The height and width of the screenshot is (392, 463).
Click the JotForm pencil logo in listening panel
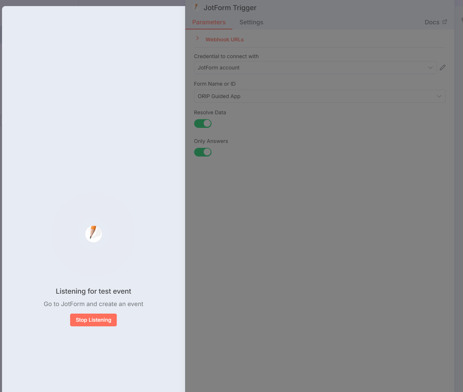[94, 234]
